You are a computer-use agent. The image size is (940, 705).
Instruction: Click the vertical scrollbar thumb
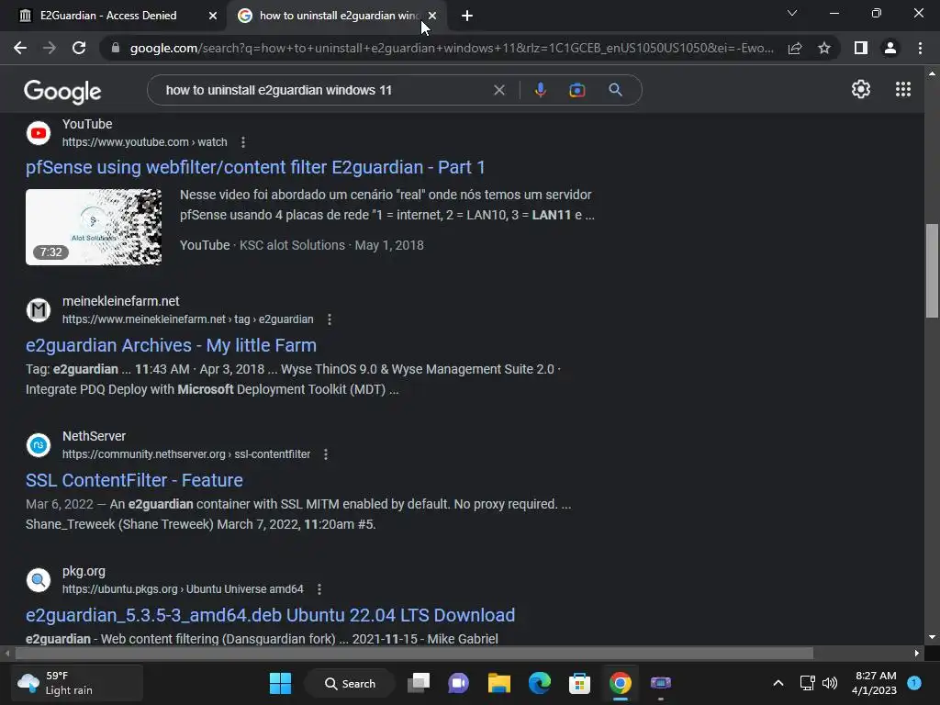[932, 271]
